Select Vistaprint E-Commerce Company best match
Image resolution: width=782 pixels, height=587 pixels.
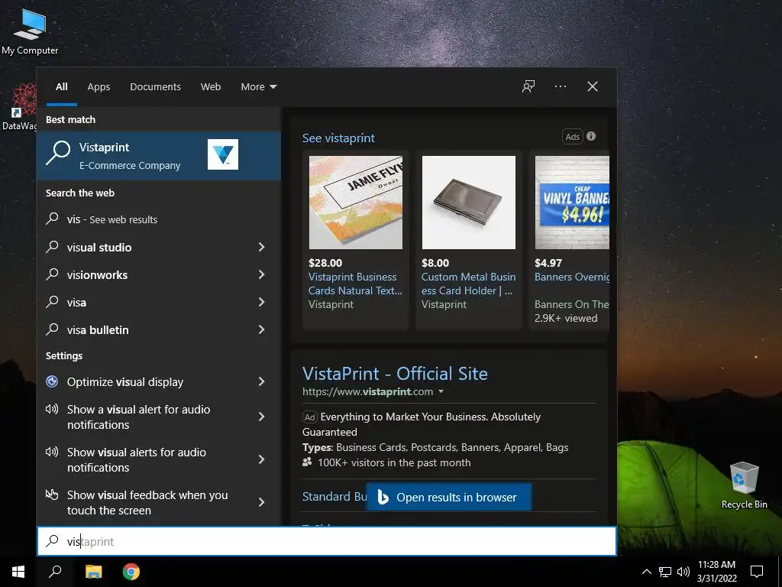point(159,156)
